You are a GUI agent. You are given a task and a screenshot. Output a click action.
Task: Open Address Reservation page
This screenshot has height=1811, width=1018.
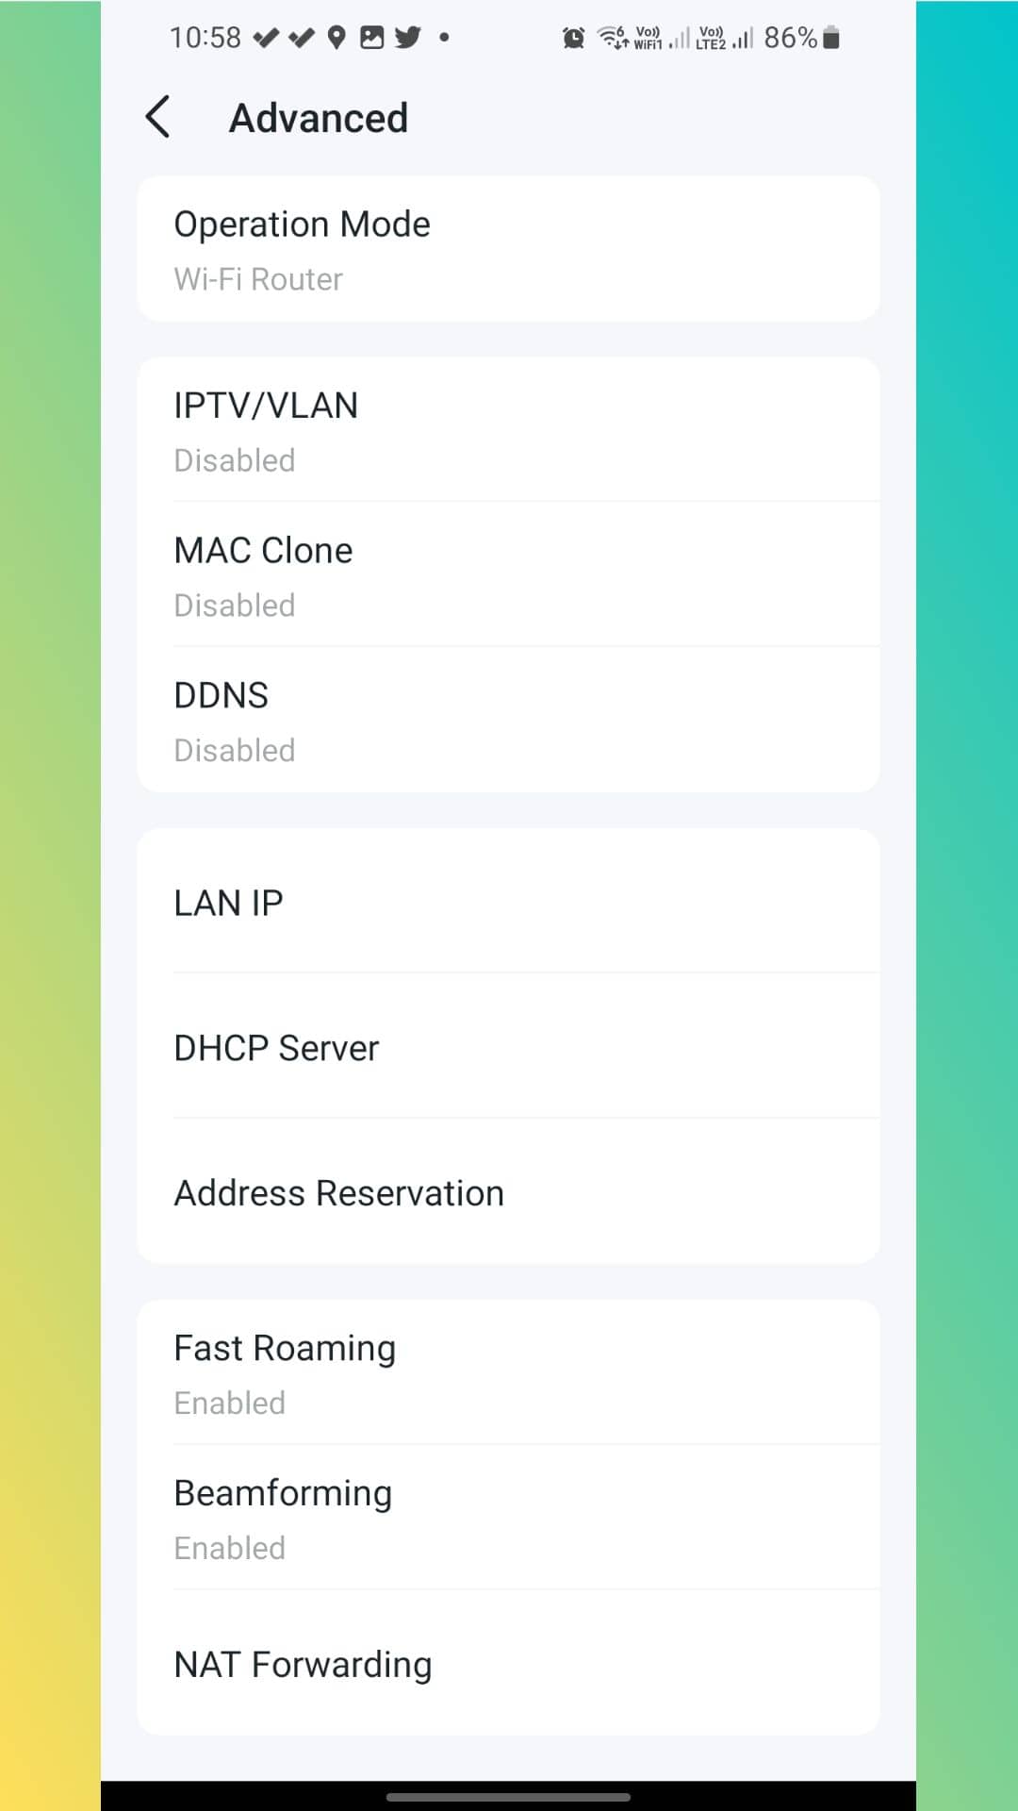[x=508, y=1191]
